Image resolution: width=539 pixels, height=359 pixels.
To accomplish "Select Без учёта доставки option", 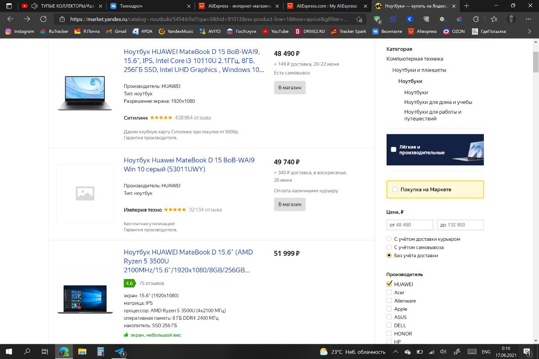I will (389, 255).
